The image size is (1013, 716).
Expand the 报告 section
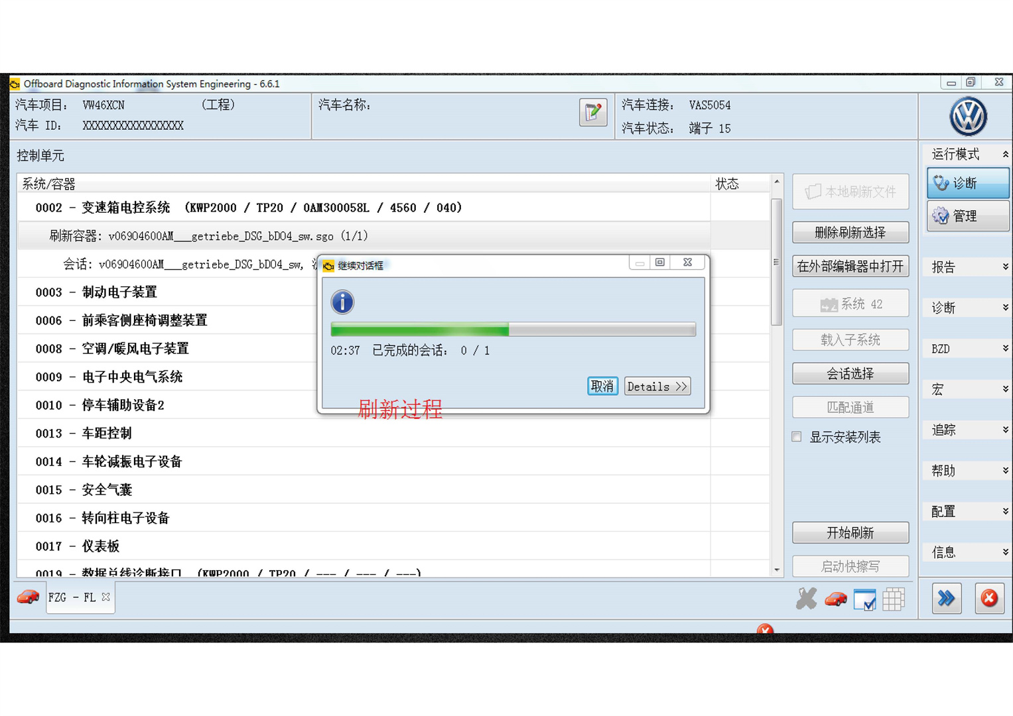coord(967,267)
